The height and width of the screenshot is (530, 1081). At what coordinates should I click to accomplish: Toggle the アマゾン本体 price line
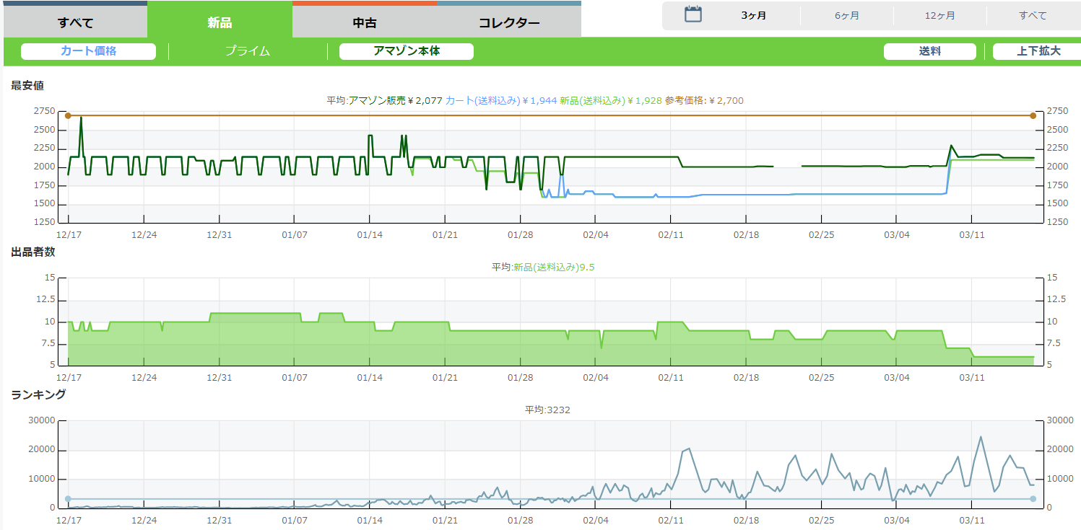406,51
